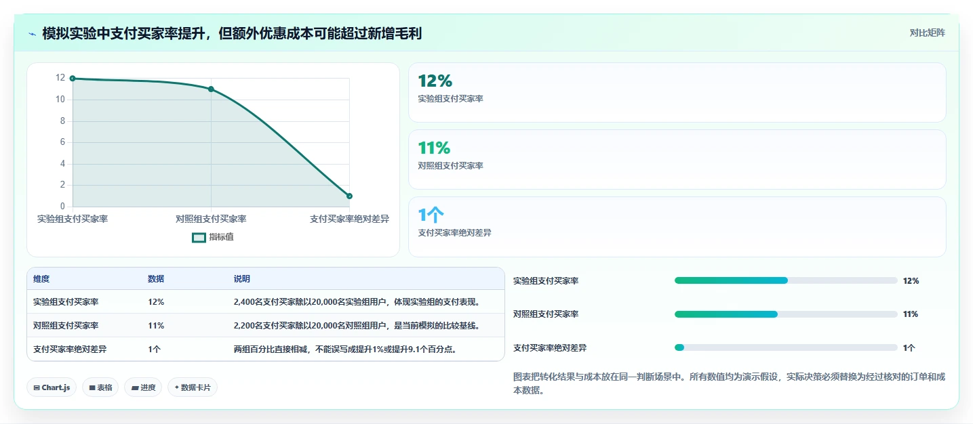Select the 数据卡片 chip

click(193, 387)
